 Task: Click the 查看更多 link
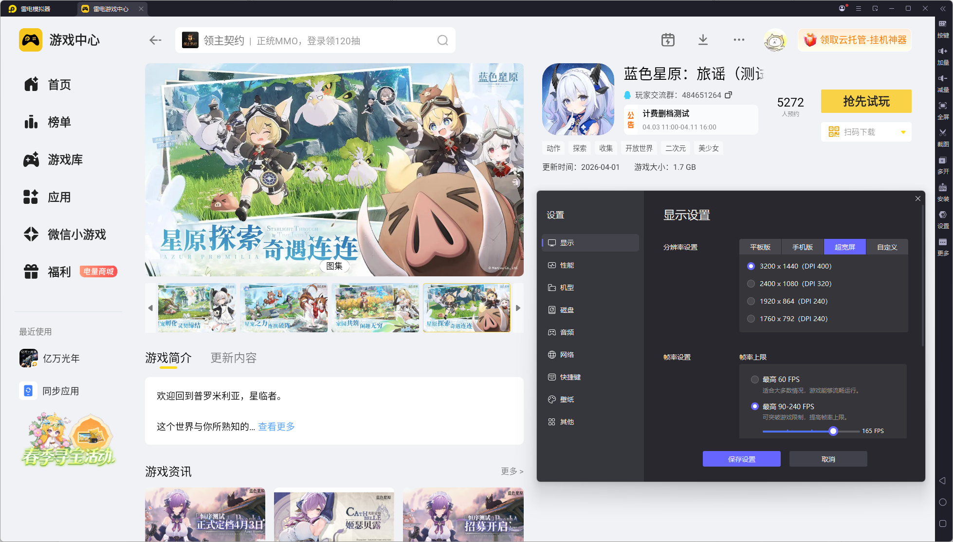tap(276, 427)
